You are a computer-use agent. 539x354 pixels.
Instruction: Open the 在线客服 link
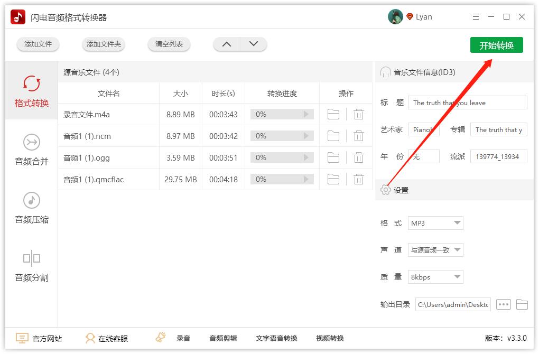pyautogui.click(x=113, y=339)
